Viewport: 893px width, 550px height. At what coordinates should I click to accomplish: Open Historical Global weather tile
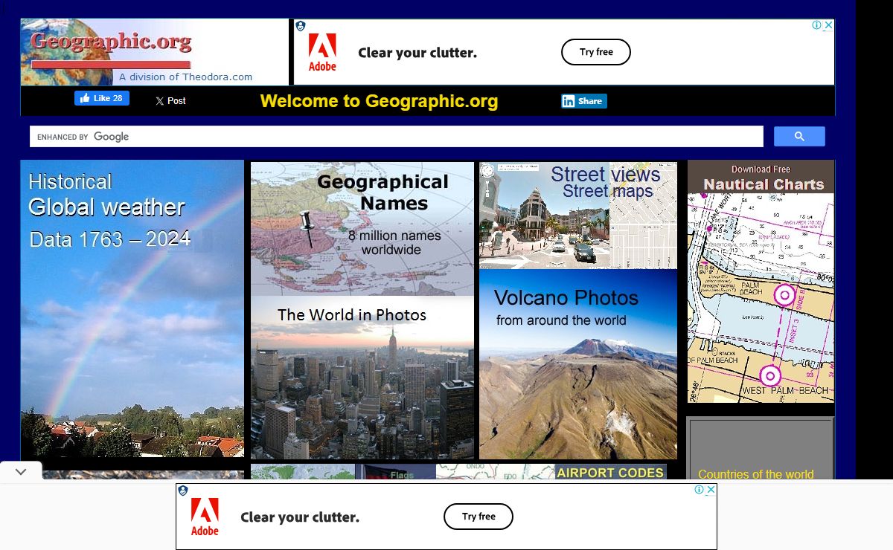132,308
